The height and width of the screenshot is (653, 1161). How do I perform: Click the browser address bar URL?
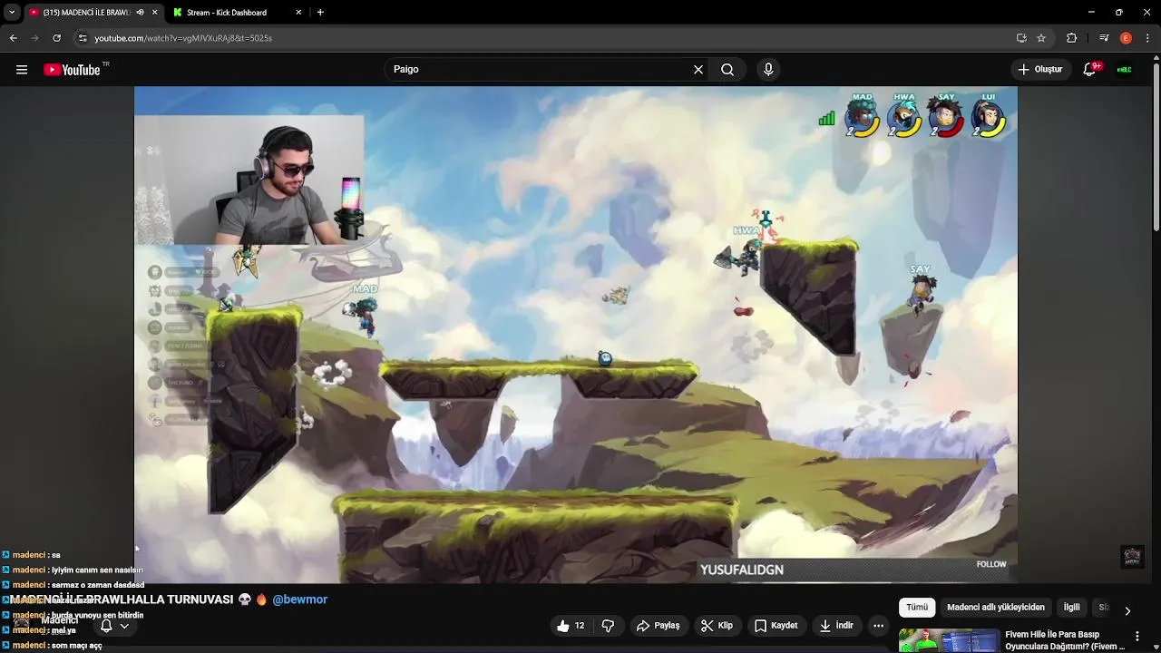183,38
